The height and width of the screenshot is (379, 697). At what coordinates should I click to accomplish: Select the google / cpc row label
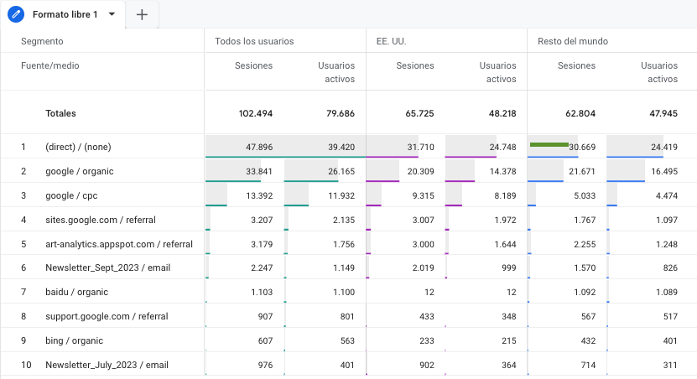tap(71, 195)
